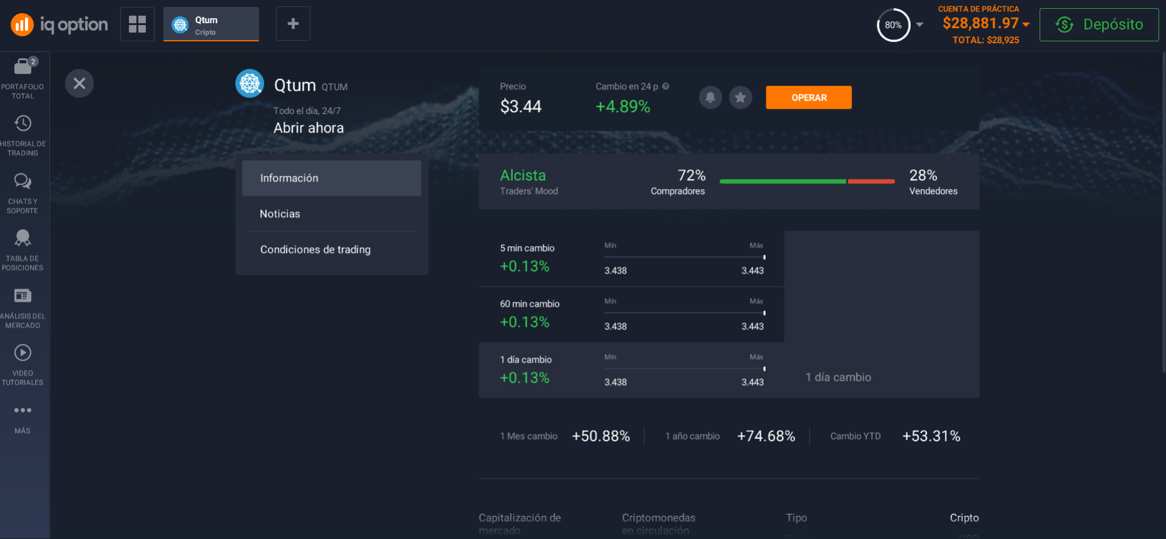Expand the practice account balance dropdown
This screenshot has width=1166, height=539.
[1026, 24]
